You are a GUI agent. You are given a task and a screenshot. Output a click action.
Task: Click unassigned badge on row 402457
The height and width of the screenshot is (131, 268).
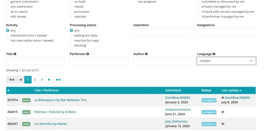pyautogui.click(x=209, y=124)
